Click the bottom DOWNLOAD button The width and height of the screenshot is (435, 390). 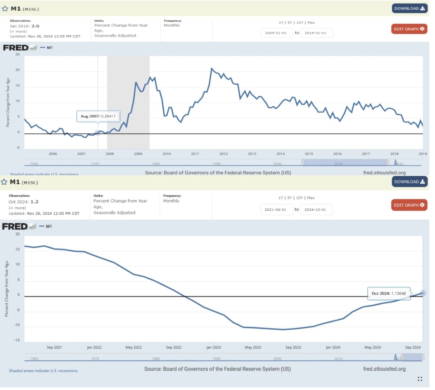point(410,182)
